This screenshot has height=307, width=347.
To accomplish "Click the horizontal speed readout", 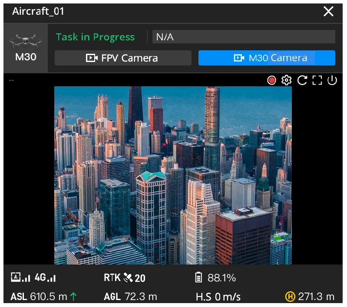I will 218,297.
